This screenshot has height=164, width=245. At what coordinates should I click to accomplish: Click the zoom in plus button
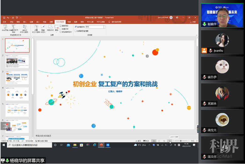(189, 141)
